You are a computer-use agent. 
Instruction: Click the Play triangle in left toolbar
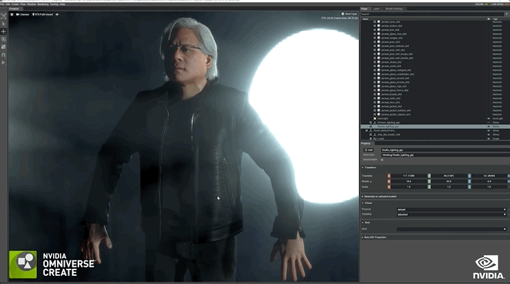click(3, 63)
